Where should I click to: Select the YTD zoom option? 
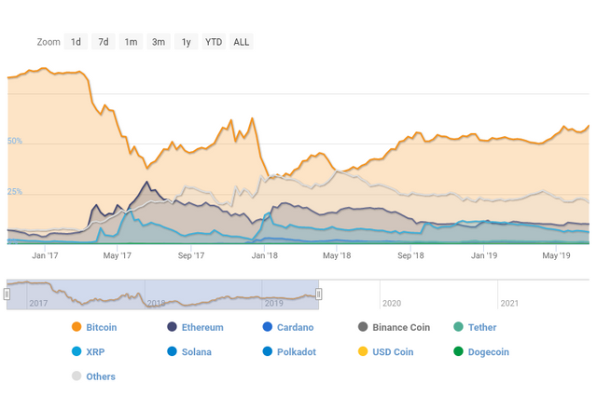tap(214, 42)
